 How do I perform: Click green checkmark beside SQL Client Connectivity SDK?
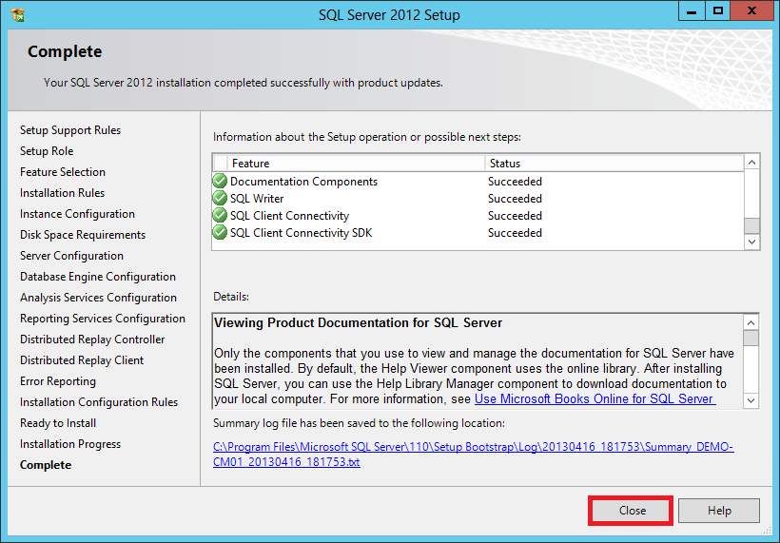[x=220, y=233]
